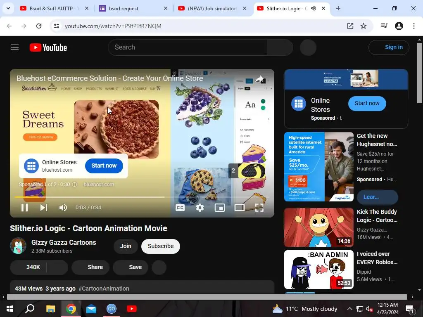Select the Slither.io Logic tab
Image resolution: width=423 pixels, height=317 pixels.
pyautogui.click(x=286, y=8)
